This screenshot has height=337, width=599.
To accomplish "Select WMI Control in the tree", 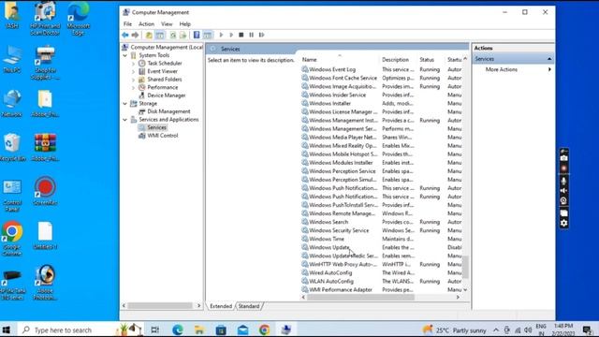I will tap(162, 136).
